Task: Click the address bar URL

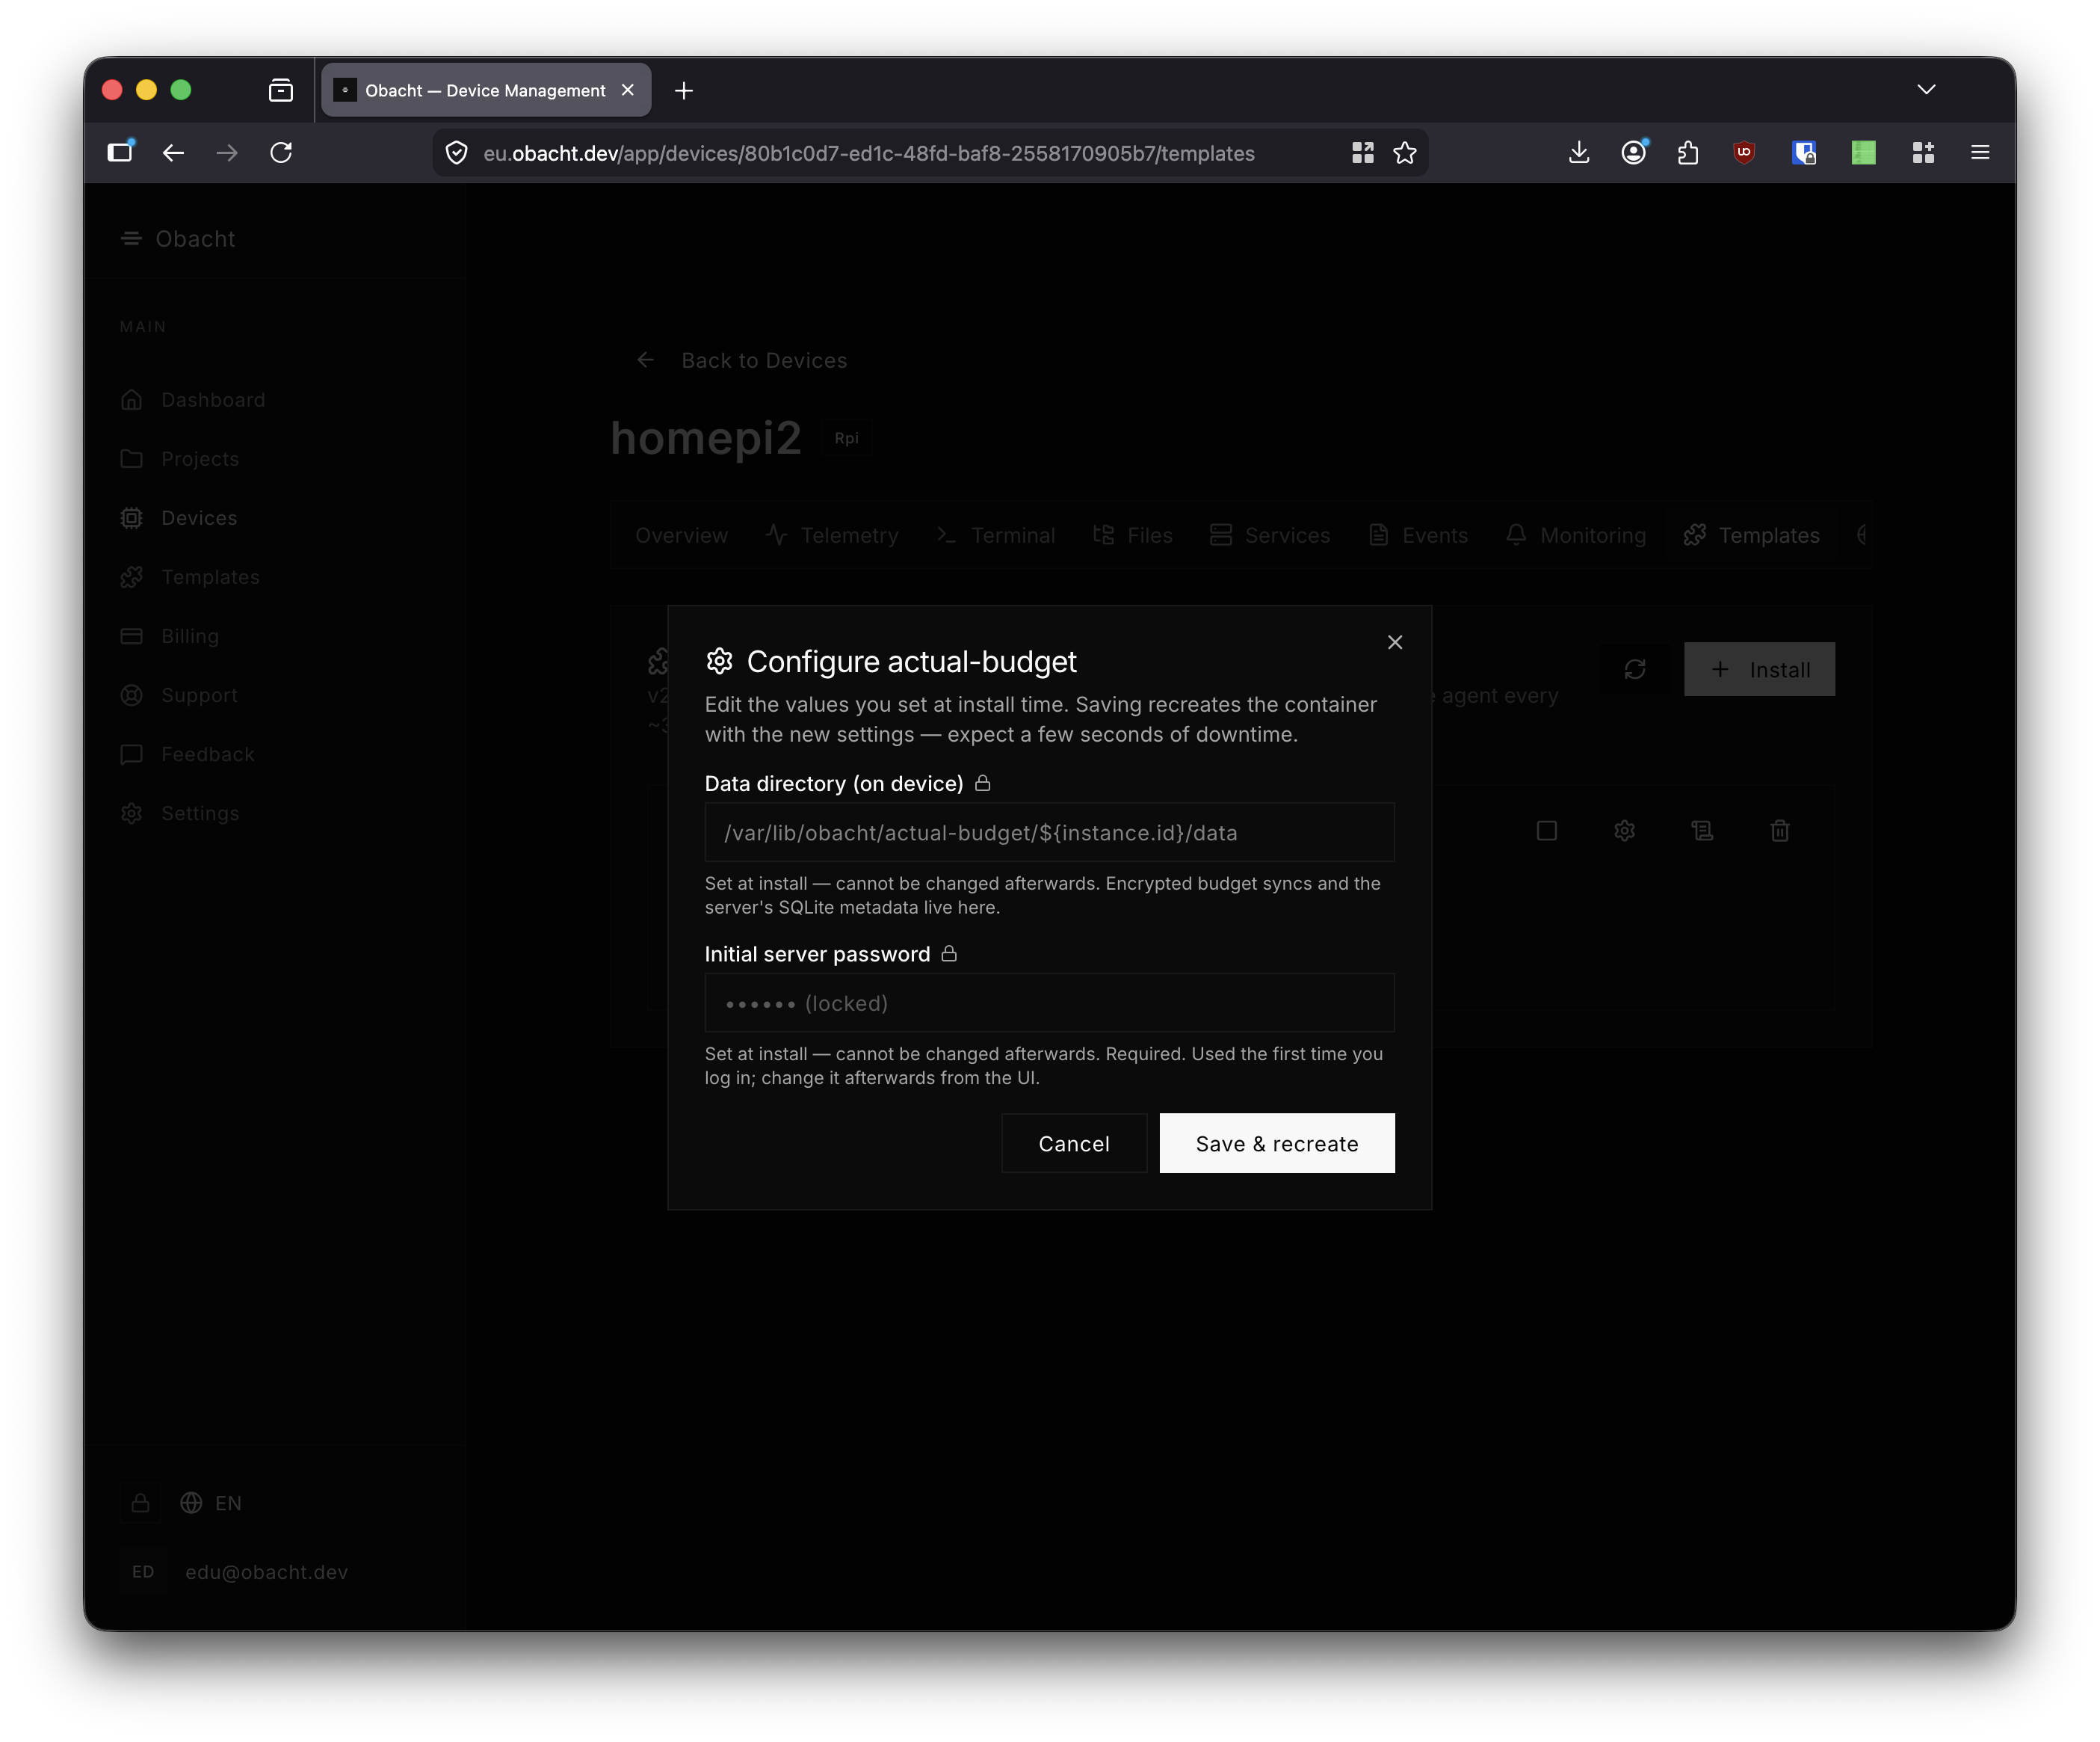Action: [868, 153]
